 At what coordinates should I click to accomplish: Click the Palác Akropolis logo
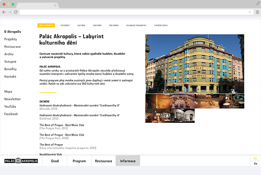pos(21,161)
